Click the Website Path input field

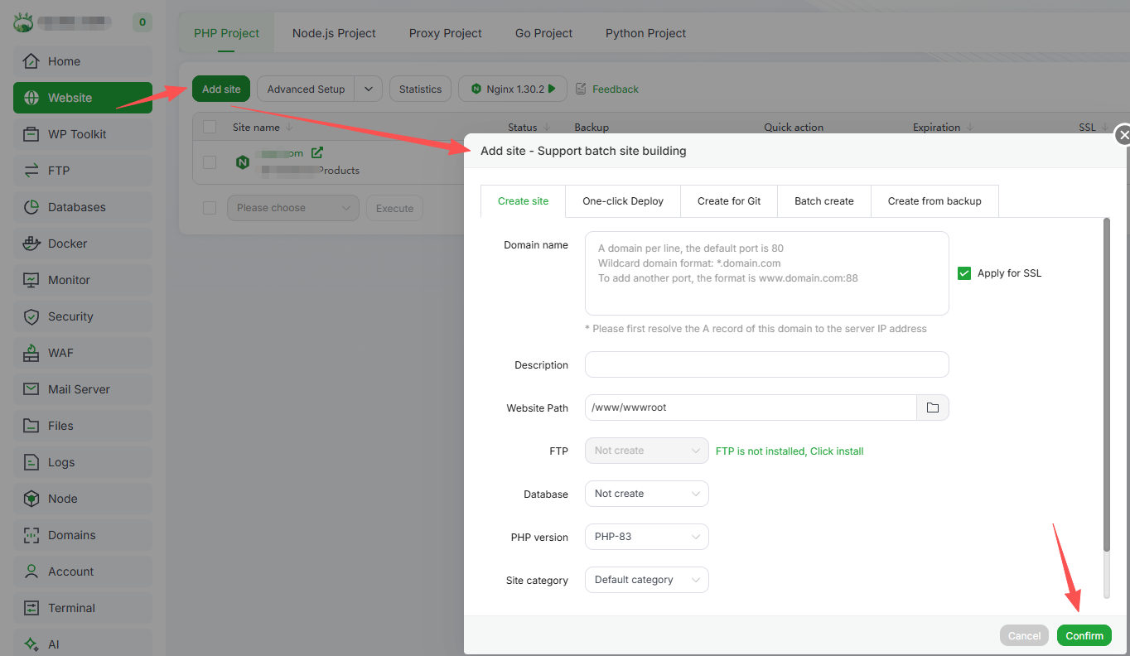point(751,408)
